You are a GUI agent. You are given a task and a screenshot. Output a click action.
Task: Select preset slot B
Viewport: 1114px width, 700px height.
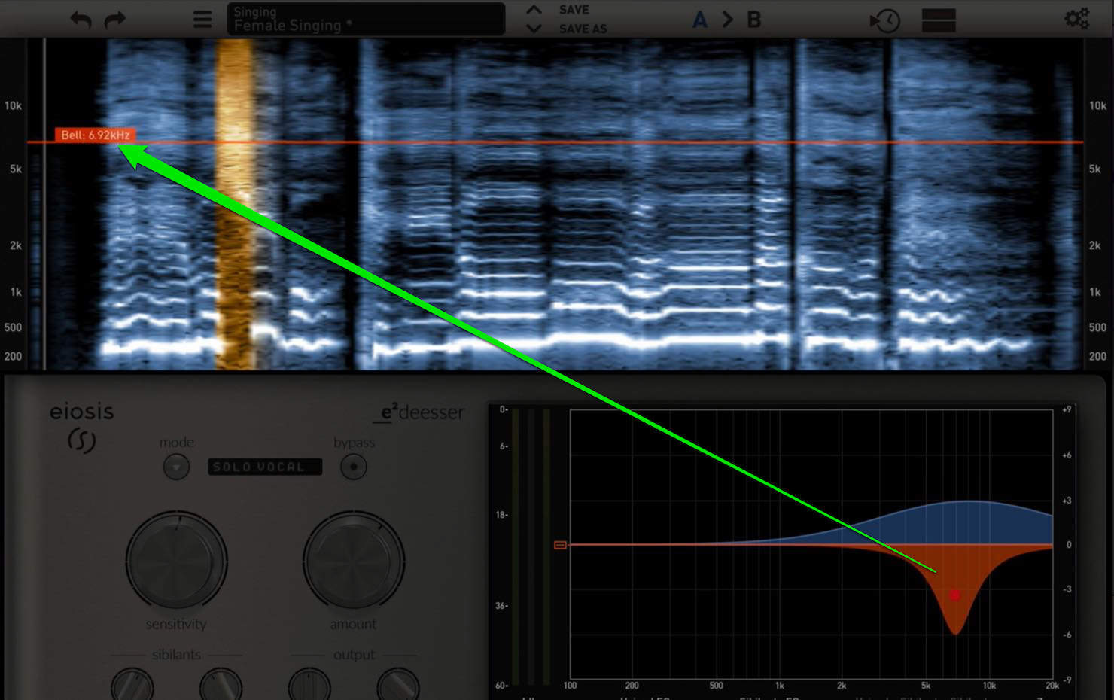point(753,20)
